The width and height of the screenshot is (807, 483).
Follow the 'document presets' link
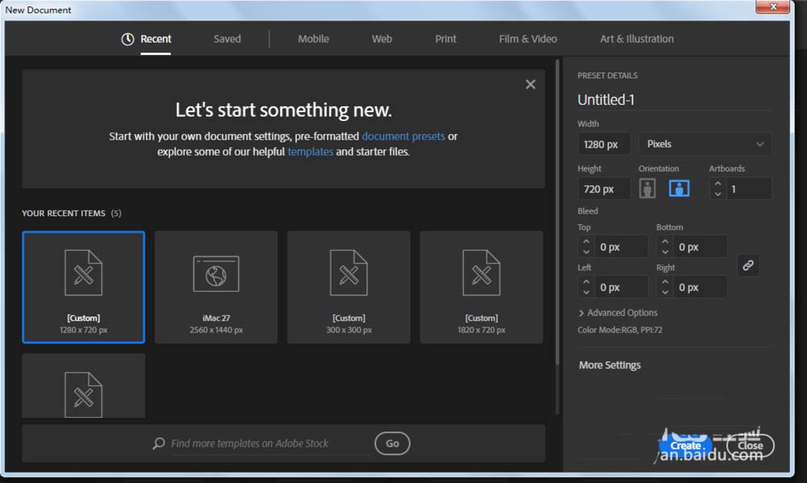tap(403, 136)
